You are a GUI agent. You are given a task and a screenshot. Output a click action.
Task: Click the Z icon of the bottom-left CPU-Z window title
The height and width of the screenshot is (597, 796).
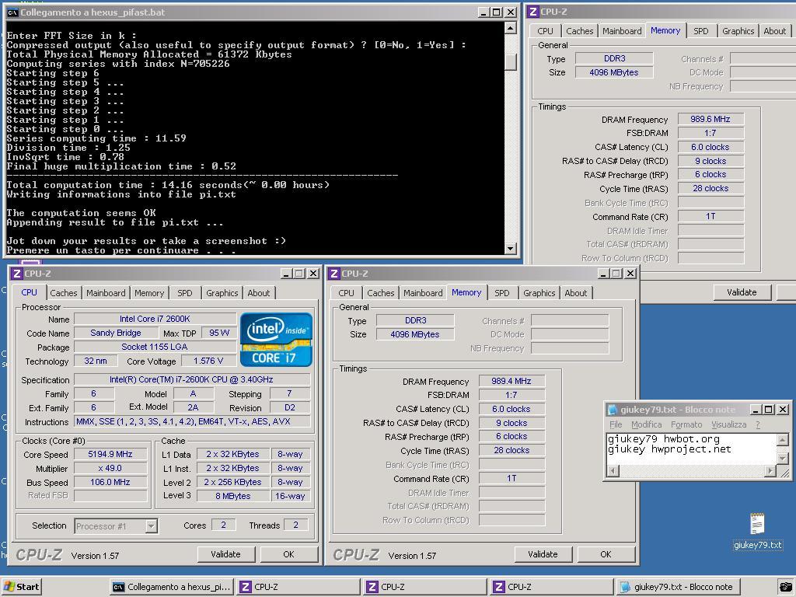tap(17, 274)
